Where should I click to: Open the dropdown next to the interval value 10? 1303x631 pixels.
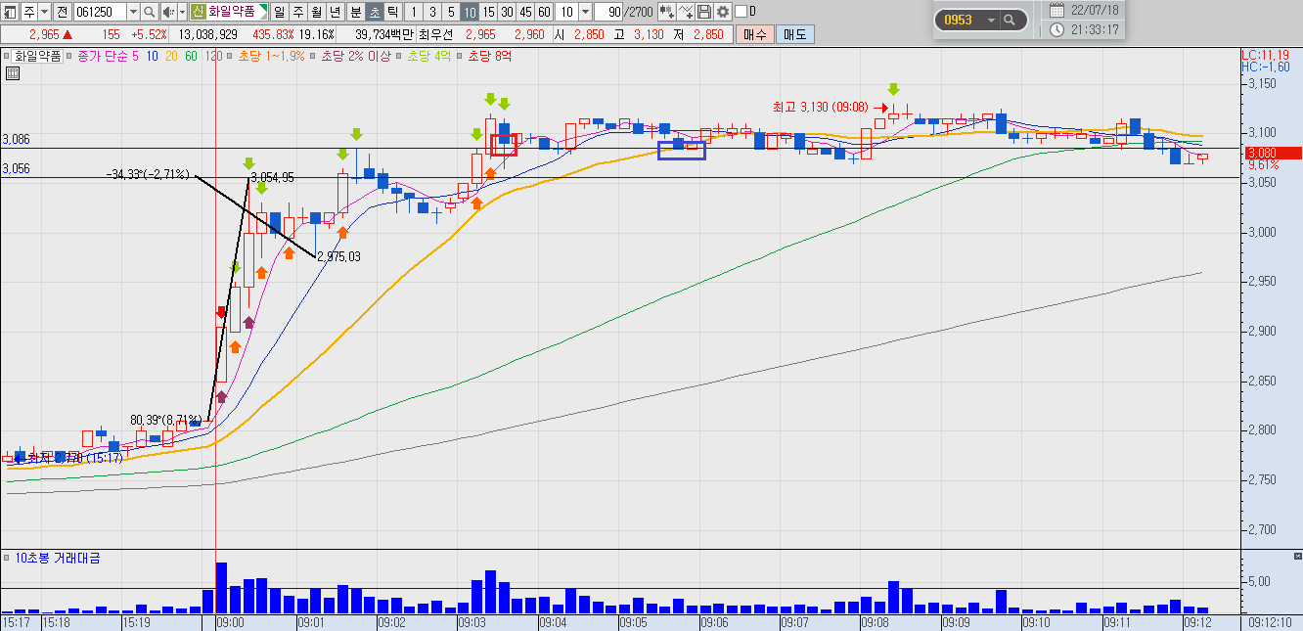pyautogui.click(x=585, y=12)
